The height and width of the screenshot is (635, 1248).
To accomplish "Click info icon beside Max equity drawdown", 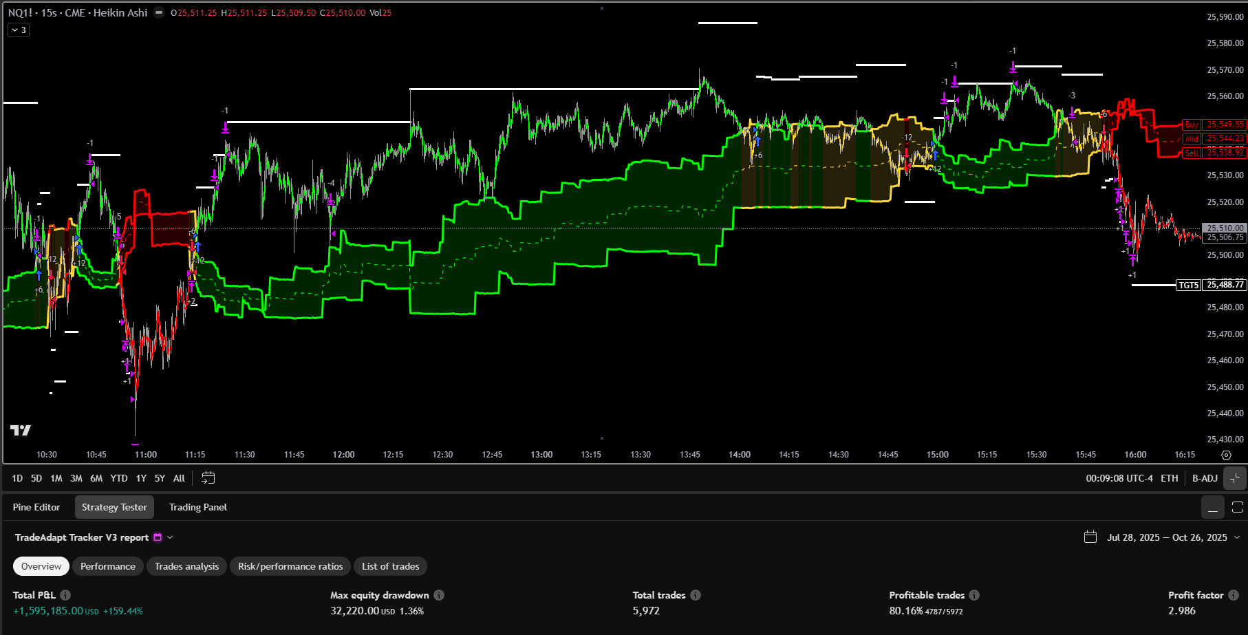I will tap(439, 595).
